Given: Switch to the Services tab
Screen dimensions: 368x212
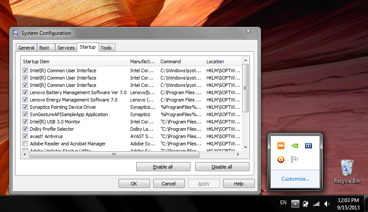Looking at the screenshot, I should tap(66, 48).
